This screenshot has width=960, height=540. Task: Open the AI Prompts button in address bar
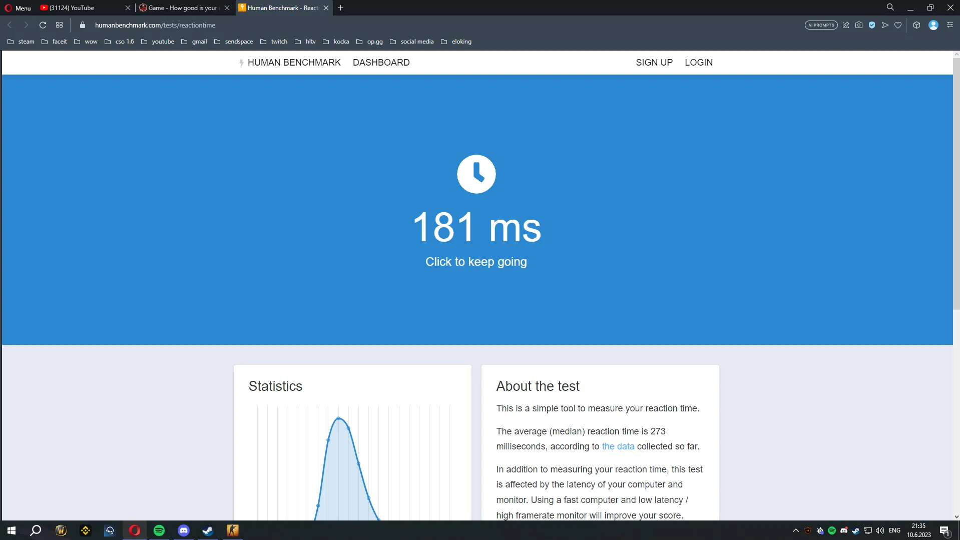tap(821, 25)
